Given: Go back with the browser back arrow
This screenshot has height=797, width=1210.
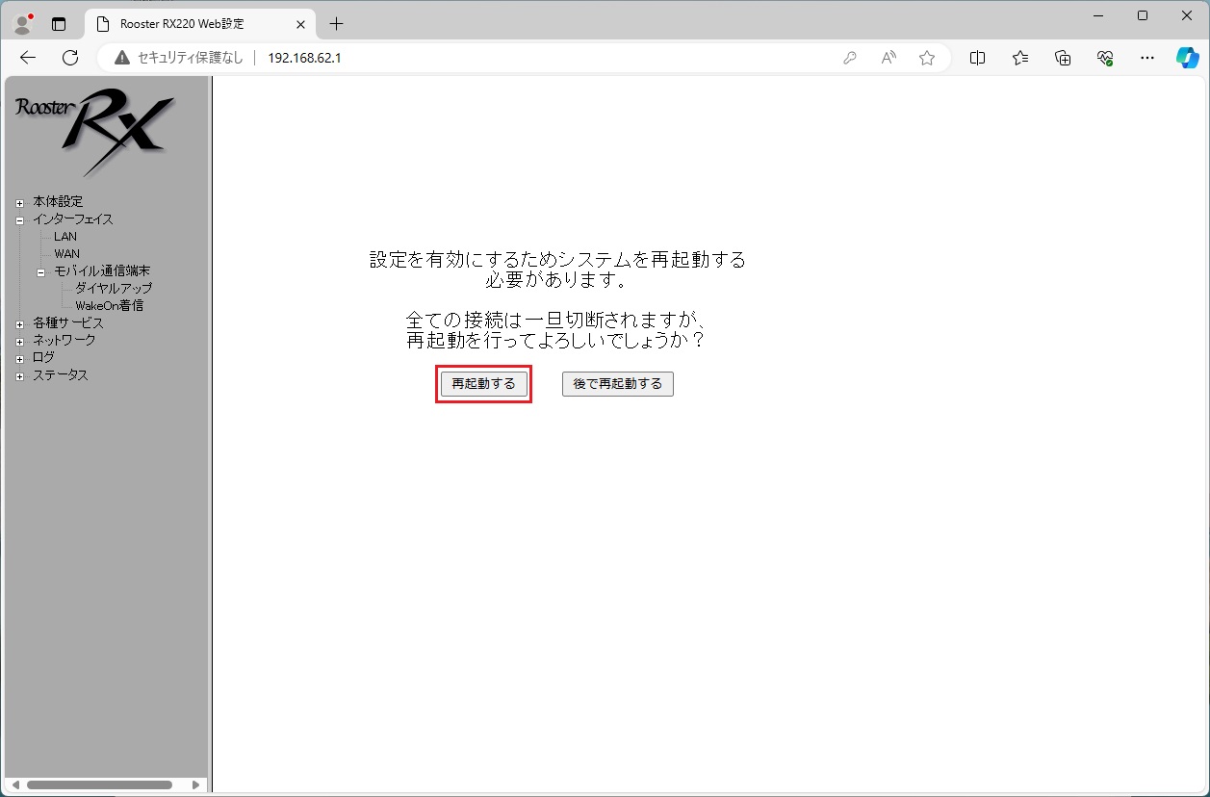Looking at the screenshot, I should (x=28, y=58).
